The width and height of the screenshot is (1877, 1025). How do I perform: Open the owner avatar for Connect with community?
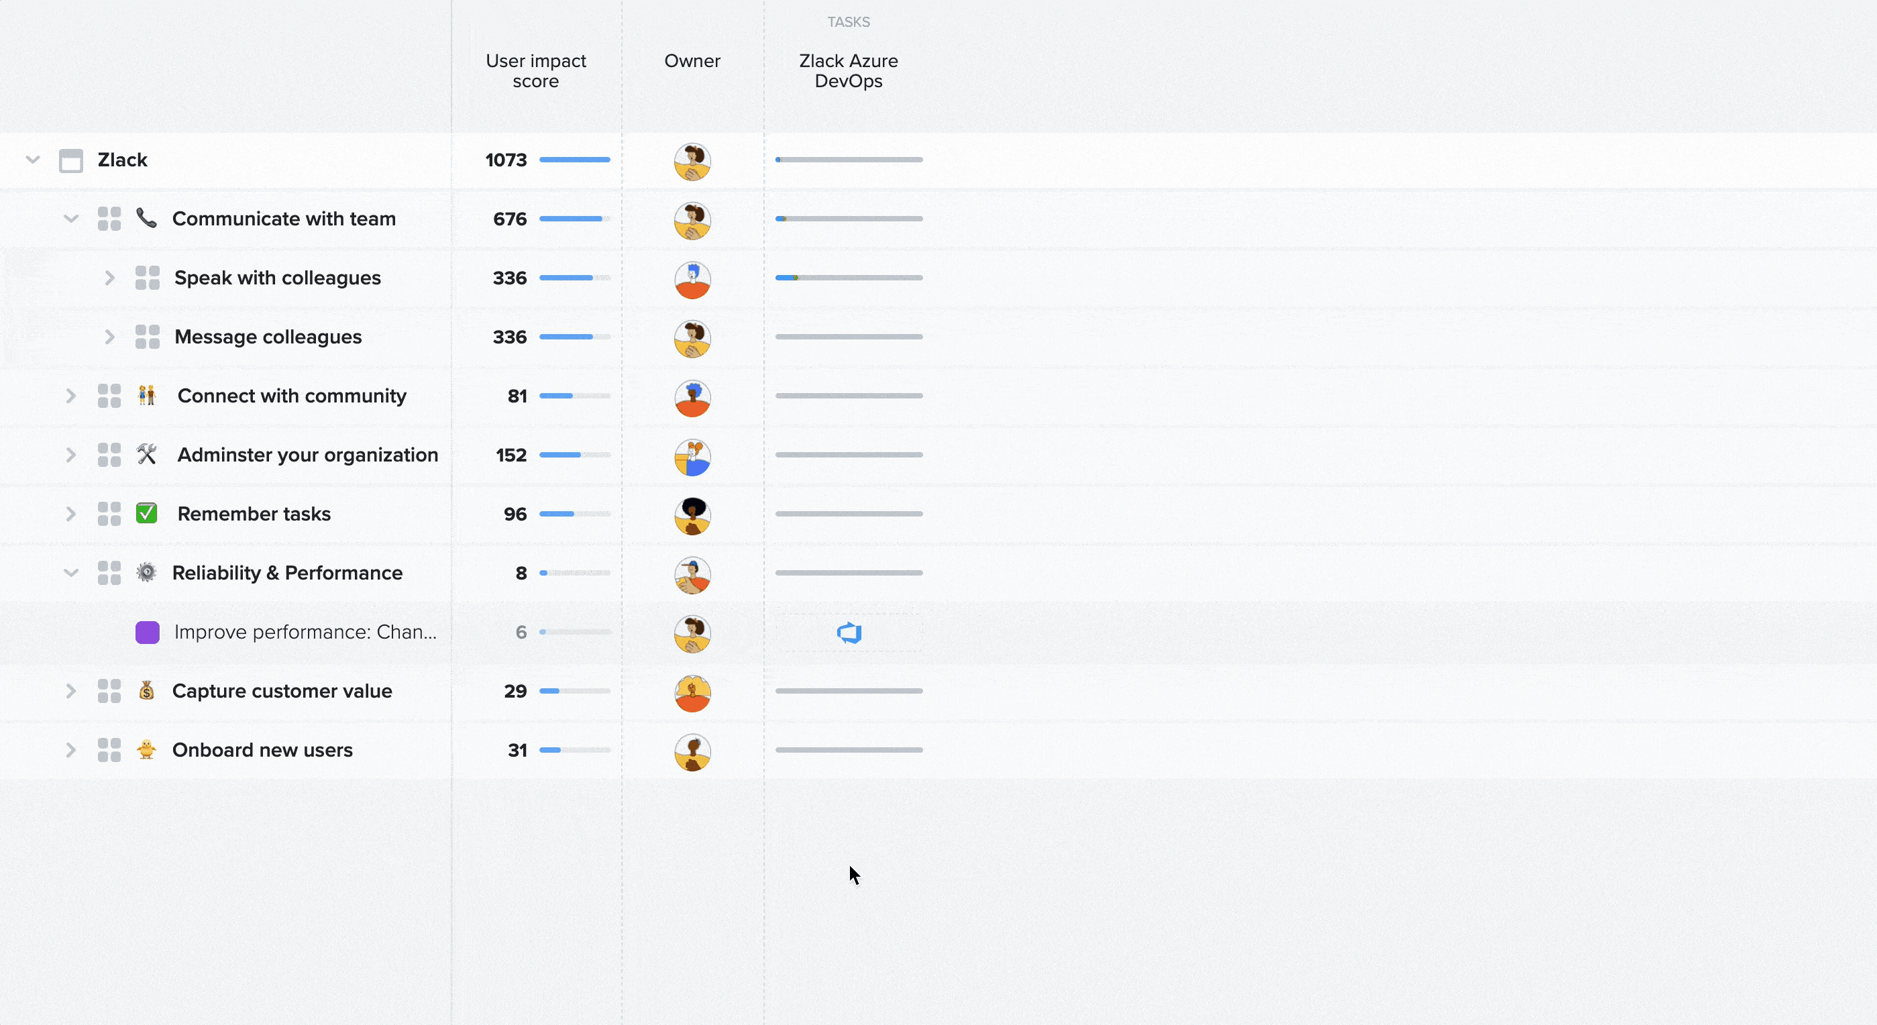(692, 398)
